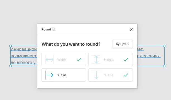Select the Height rounding card
The image size is (171, 100).
tap(111, 60)
